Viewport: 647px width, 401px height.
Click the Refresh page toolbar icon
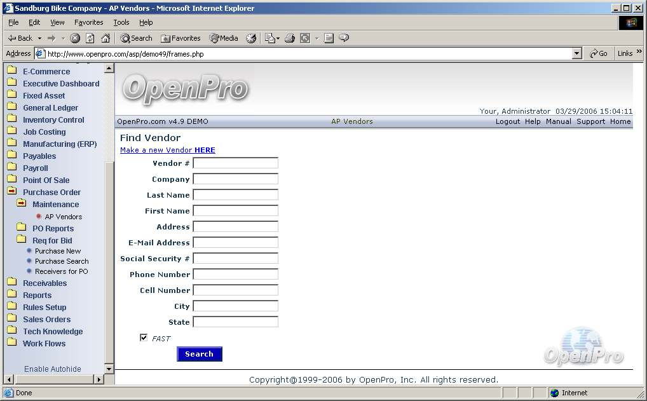[x=90, y=38]
